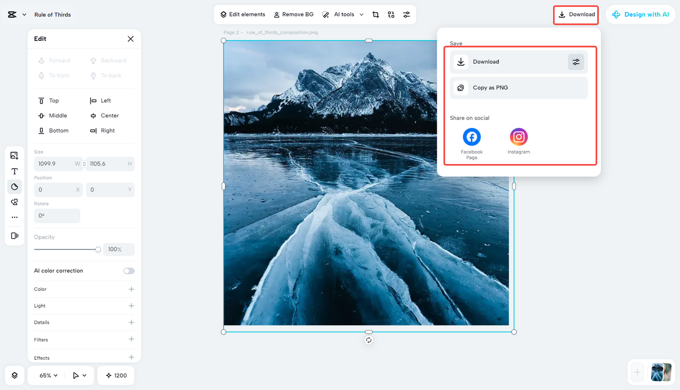Select the Shapes tool in sidebar
The height and width of the screenshot is (390, 680).
point(14,186)
